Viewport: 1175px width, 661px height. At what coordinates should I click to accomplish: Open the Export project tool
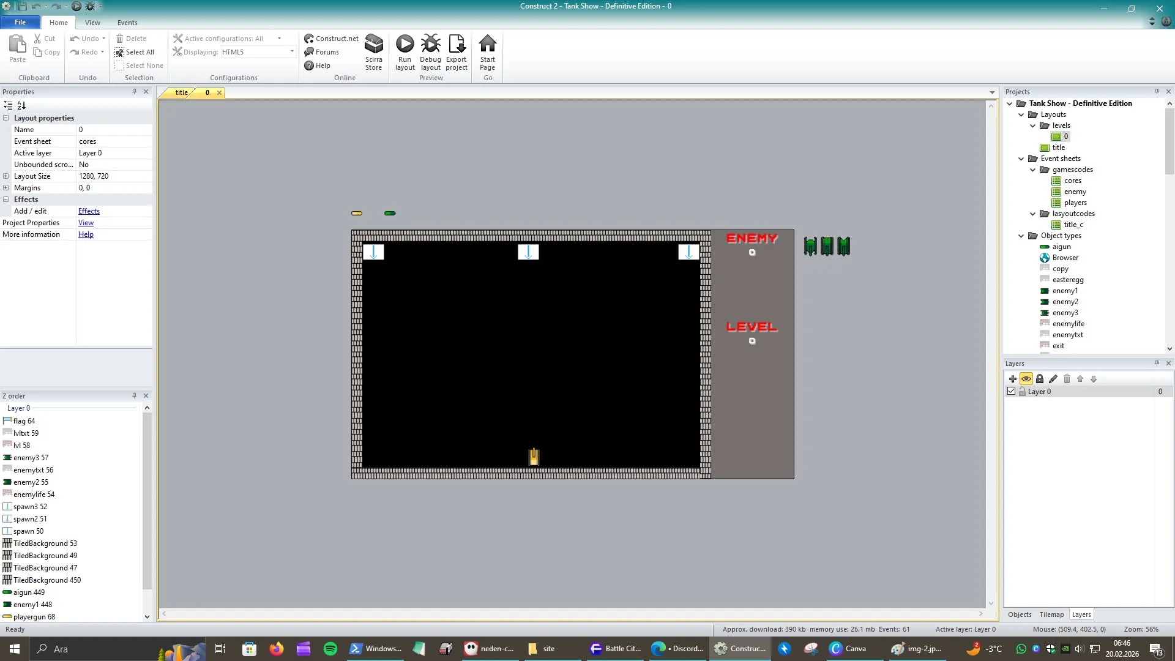(457, 45)
